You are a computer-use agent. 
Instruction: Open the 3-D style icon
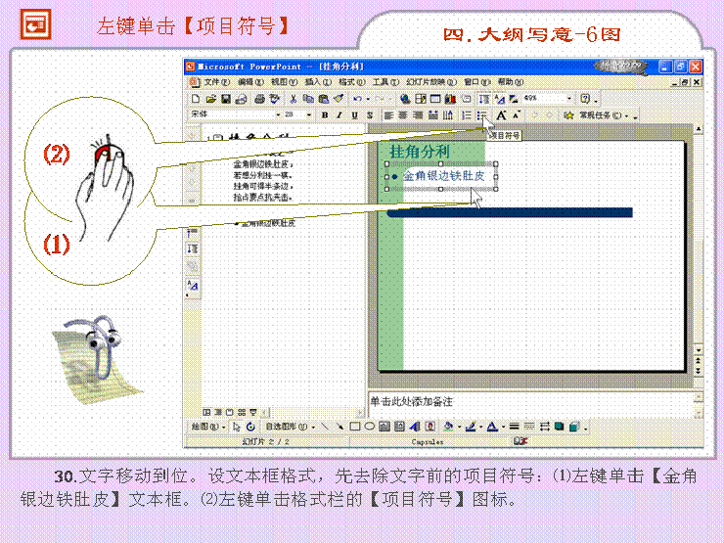click(574, 427)
